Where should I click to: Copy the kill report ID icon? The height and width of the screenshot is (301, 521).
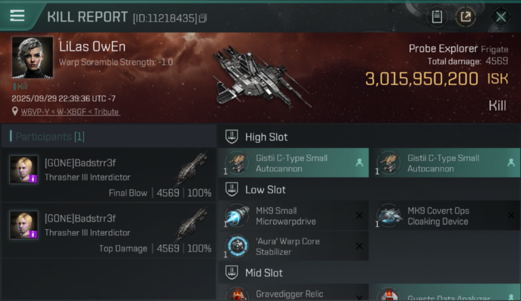[203, 18]
